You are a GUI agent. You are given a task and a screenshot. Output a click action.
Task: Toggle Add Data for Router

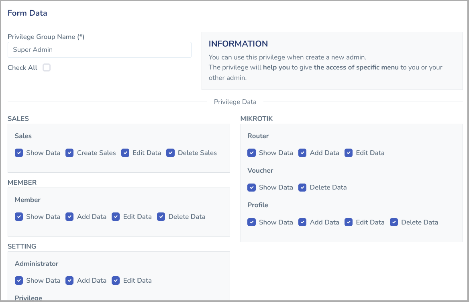pos(302,153)
